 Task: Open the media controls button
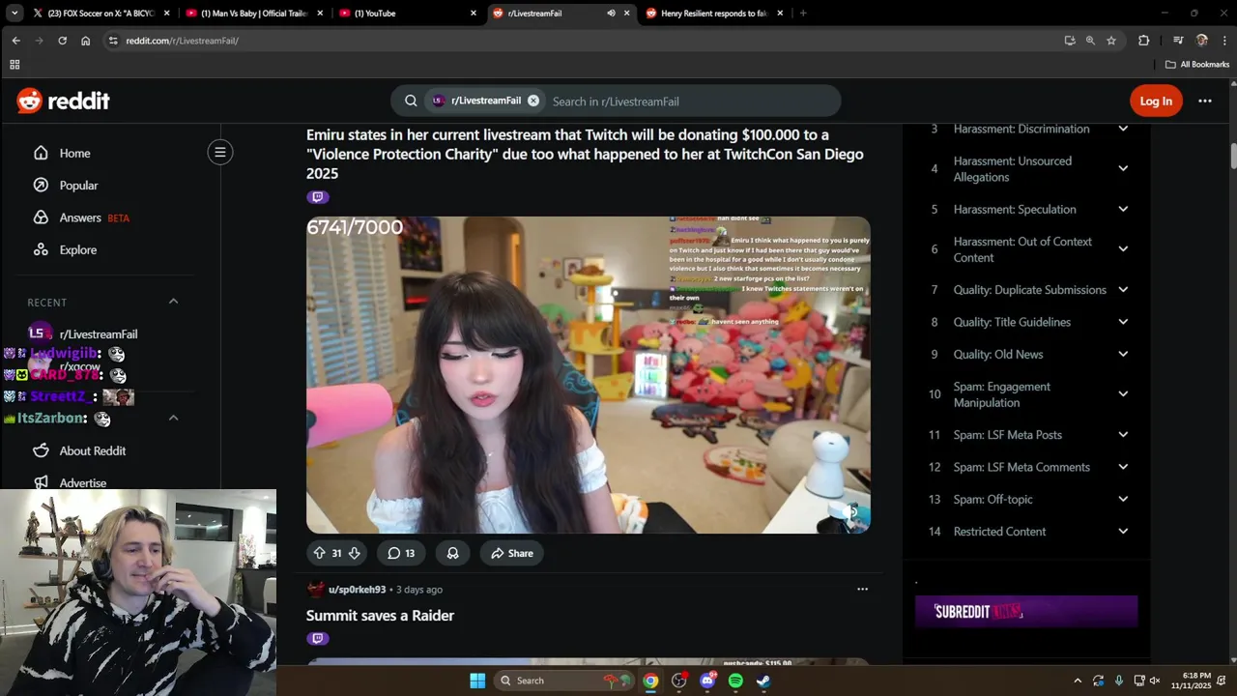1178,41
